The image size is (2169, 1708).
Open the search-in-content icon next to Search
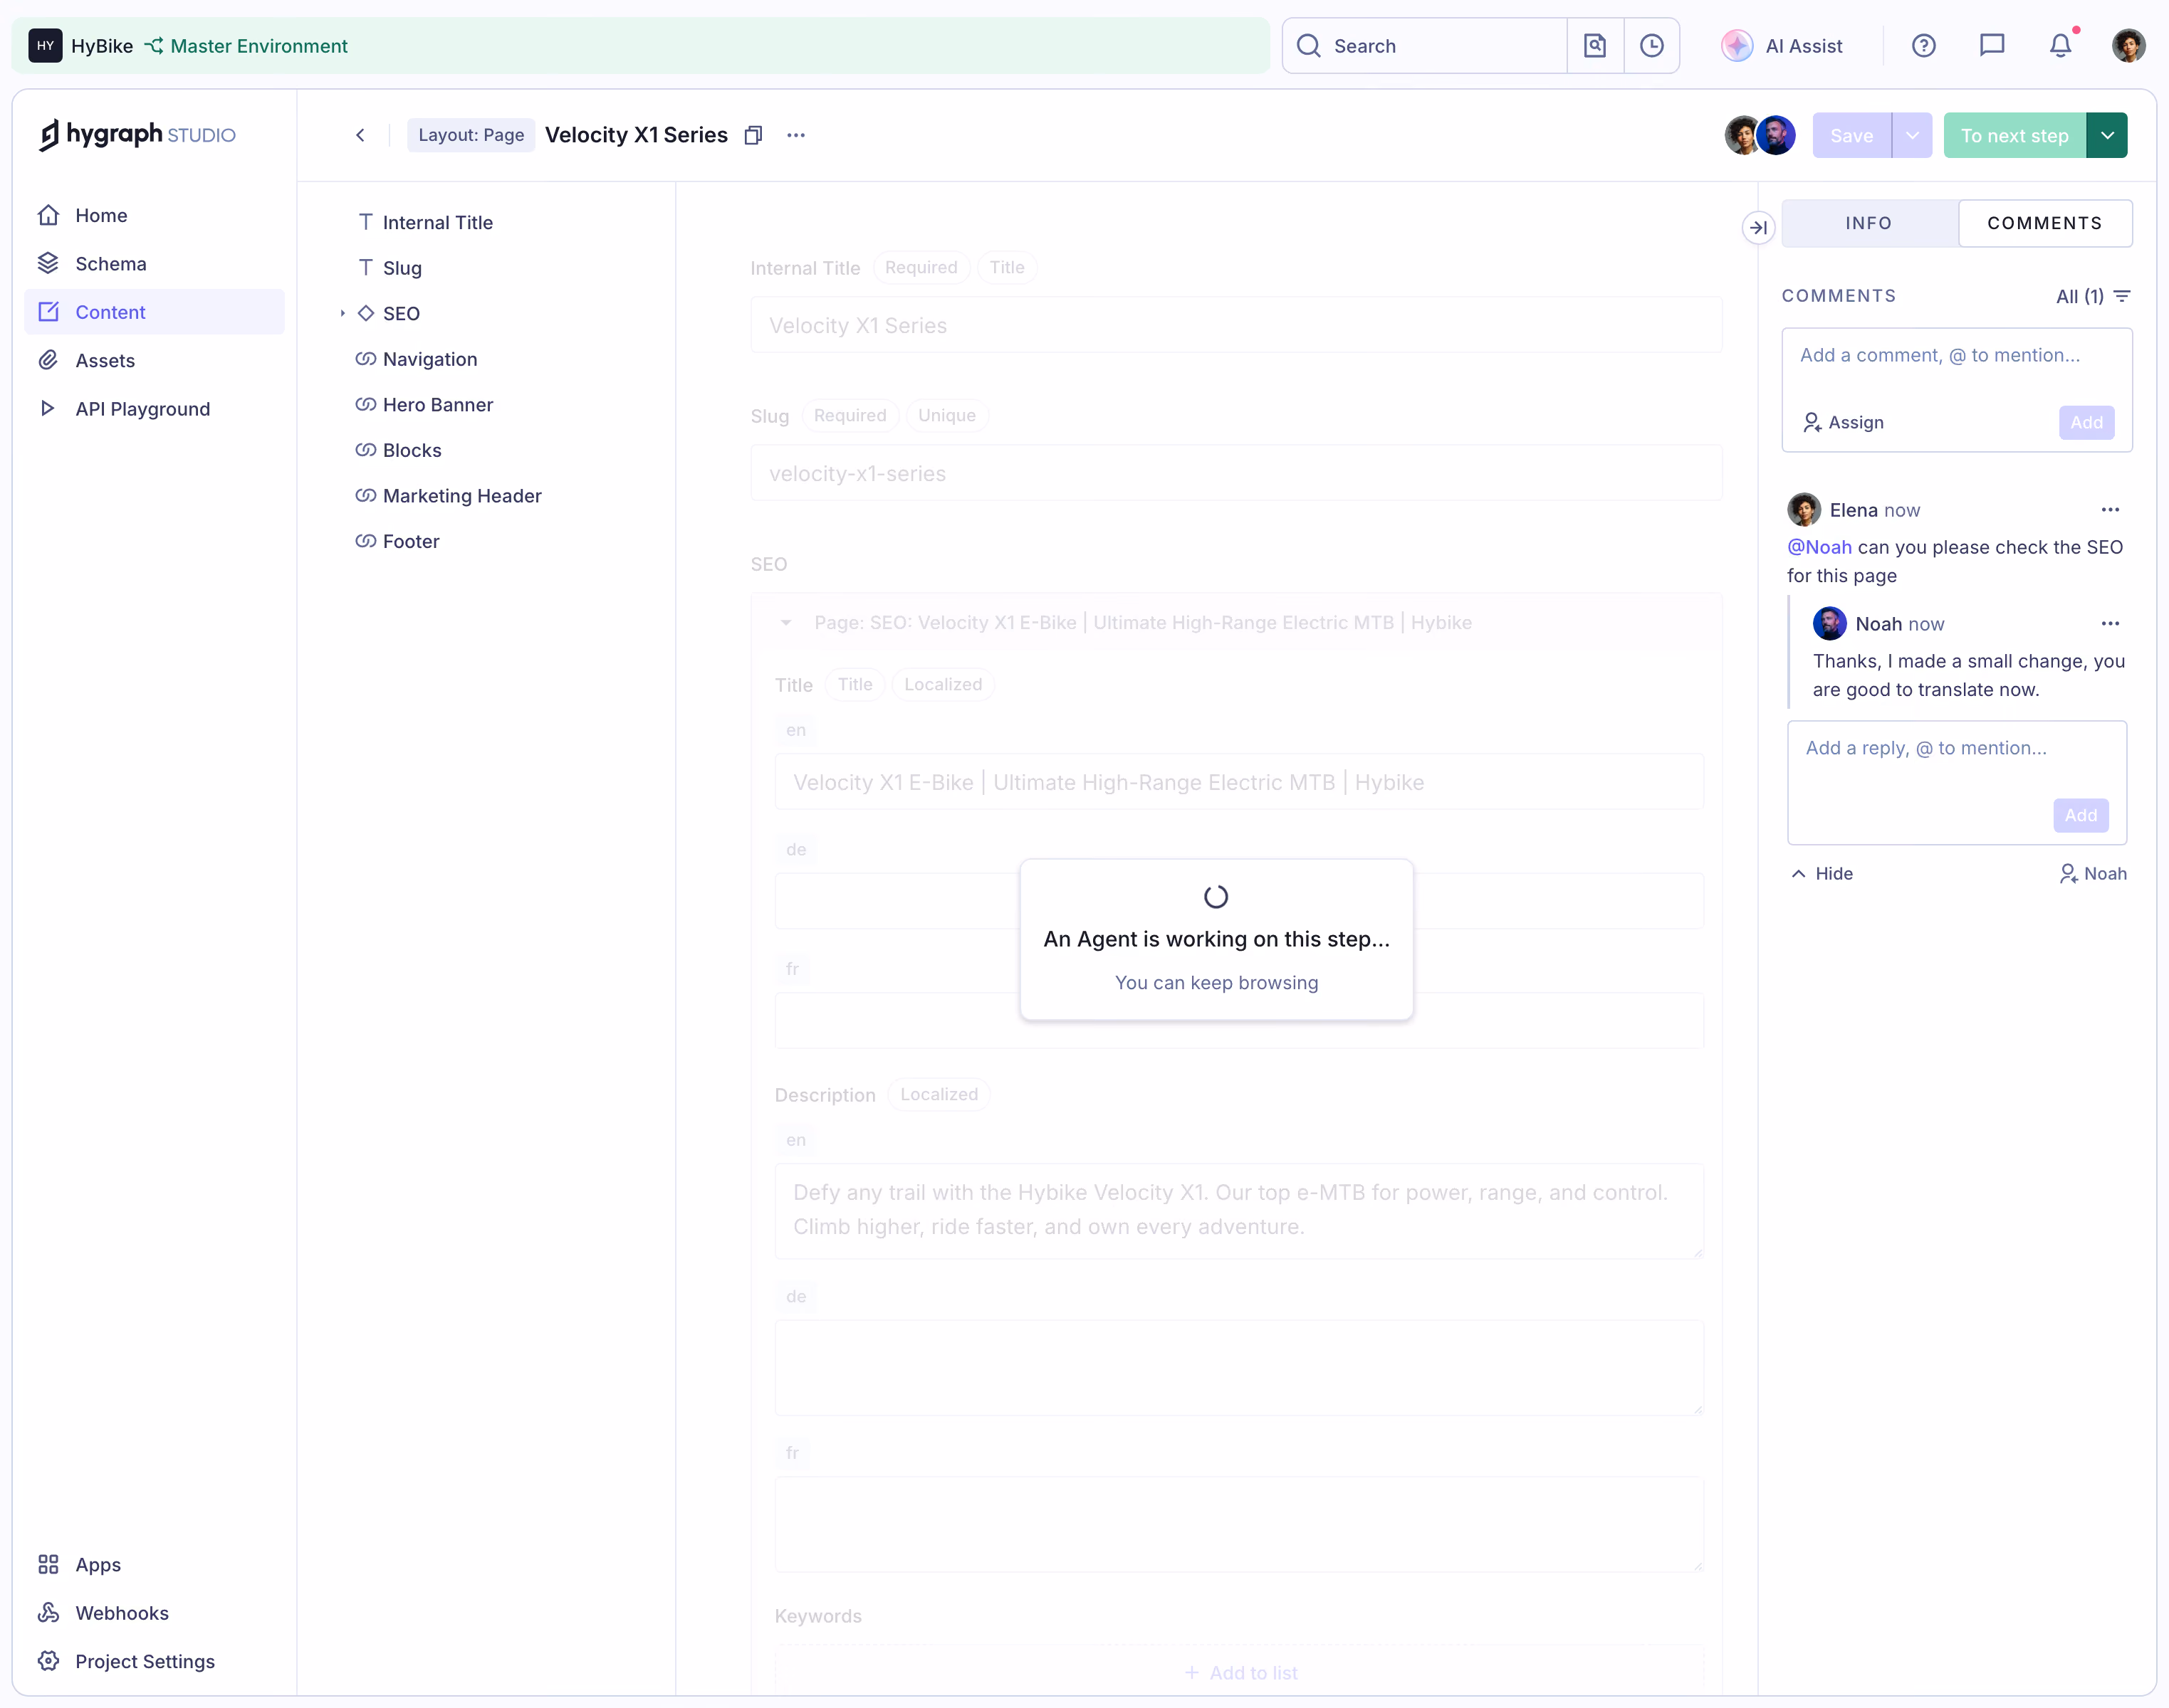point(1595,46)
